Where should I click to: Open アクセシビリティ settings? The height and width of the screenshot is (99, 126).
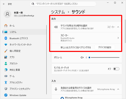tap(24, 82)
